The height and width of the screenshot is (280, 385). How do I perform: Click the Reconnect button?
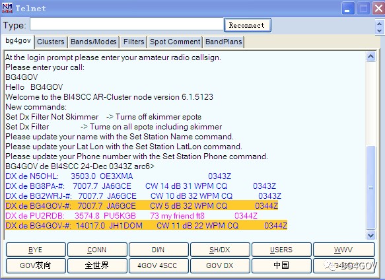click(247, 25)
